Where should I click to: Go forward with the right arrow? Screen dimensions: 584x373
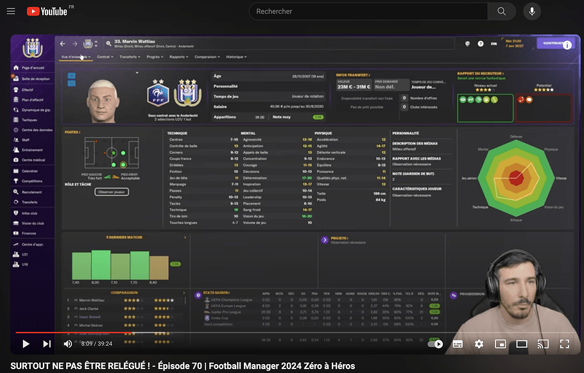tap(75, 44)
